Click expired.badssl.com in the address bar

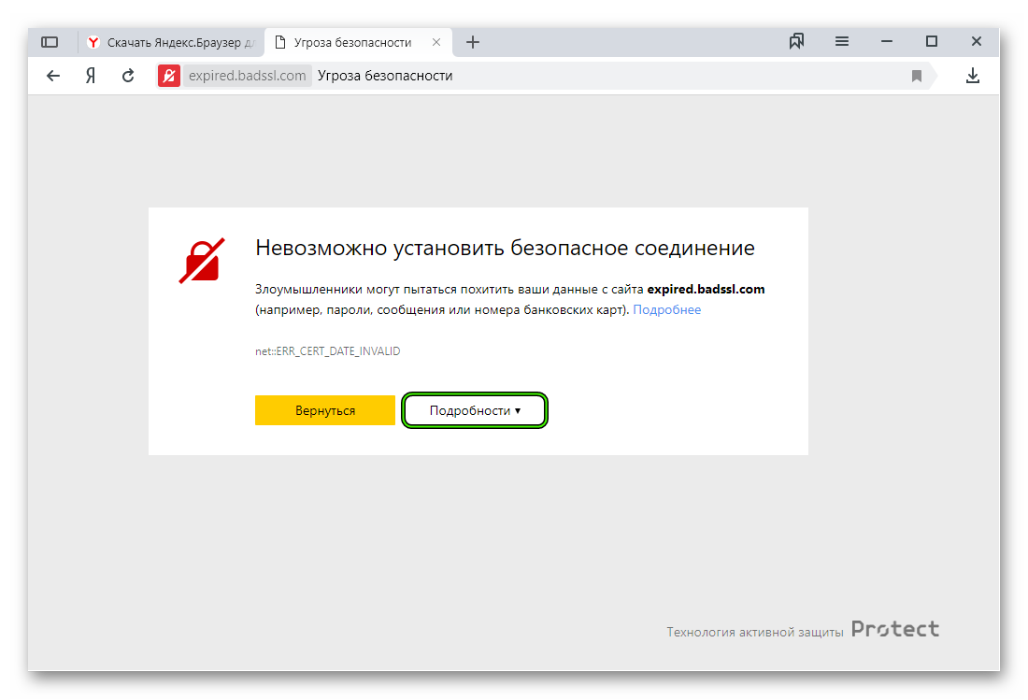[x=247, y=76]
